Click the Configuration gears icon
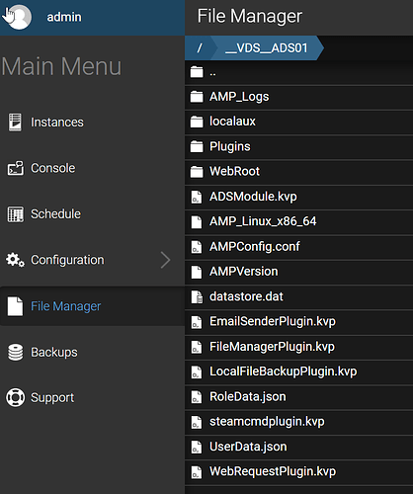Screen dimensions: 413x494 pos(15,260)
